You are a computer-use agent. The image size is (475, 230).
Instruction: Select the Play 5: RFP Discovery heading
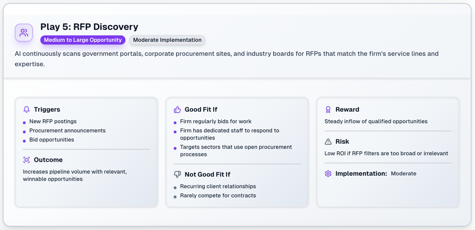[89, 27]
